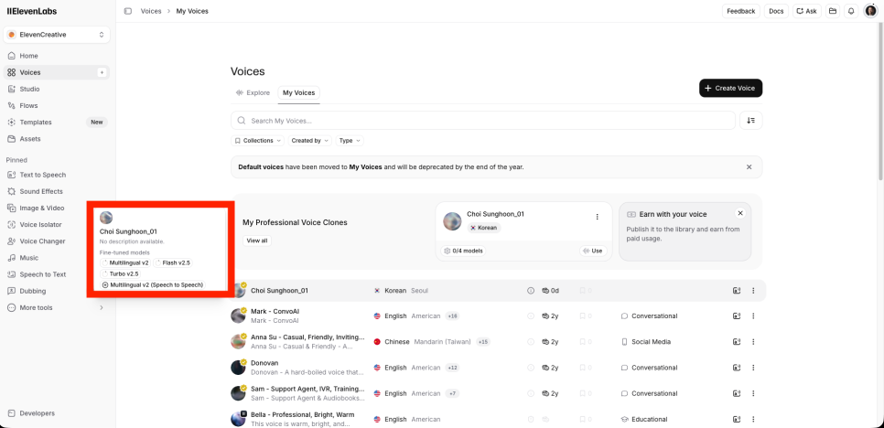Open Image & Video tool
This screenshot has width=884, height=428.
[44, 208]
